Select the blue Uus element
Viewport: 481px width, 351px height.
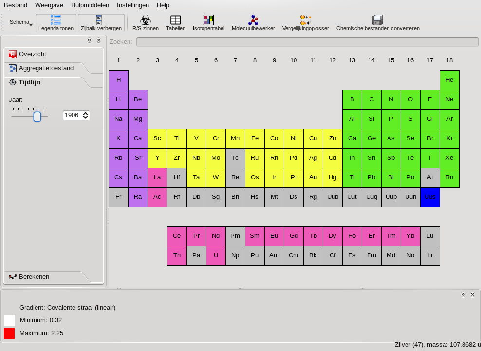(x=430, y=197)
